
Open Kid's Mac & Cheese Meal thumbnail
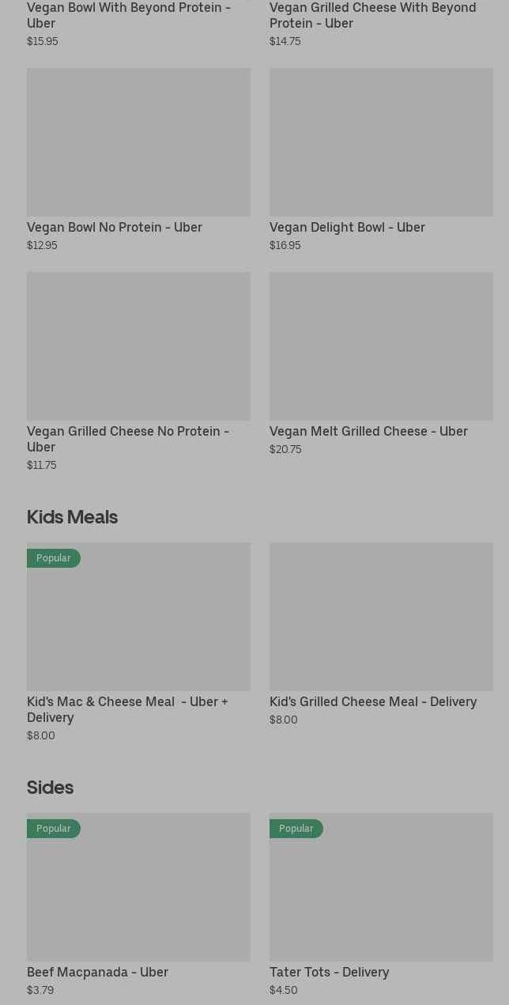click(x=138, y=625)
